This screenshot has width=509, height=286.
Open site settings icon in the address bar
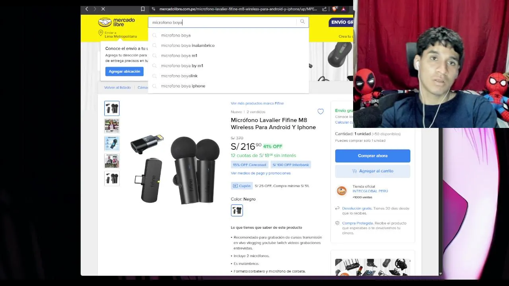153,9
